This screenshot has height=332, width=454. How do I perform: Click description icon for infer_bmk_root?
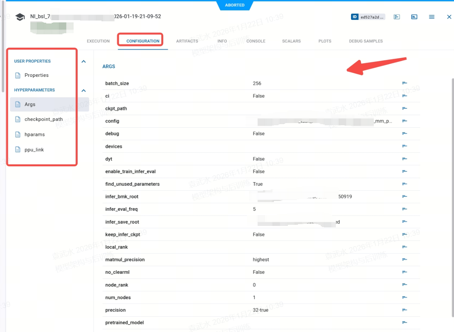pyautogui.click(x=405, y=197)
